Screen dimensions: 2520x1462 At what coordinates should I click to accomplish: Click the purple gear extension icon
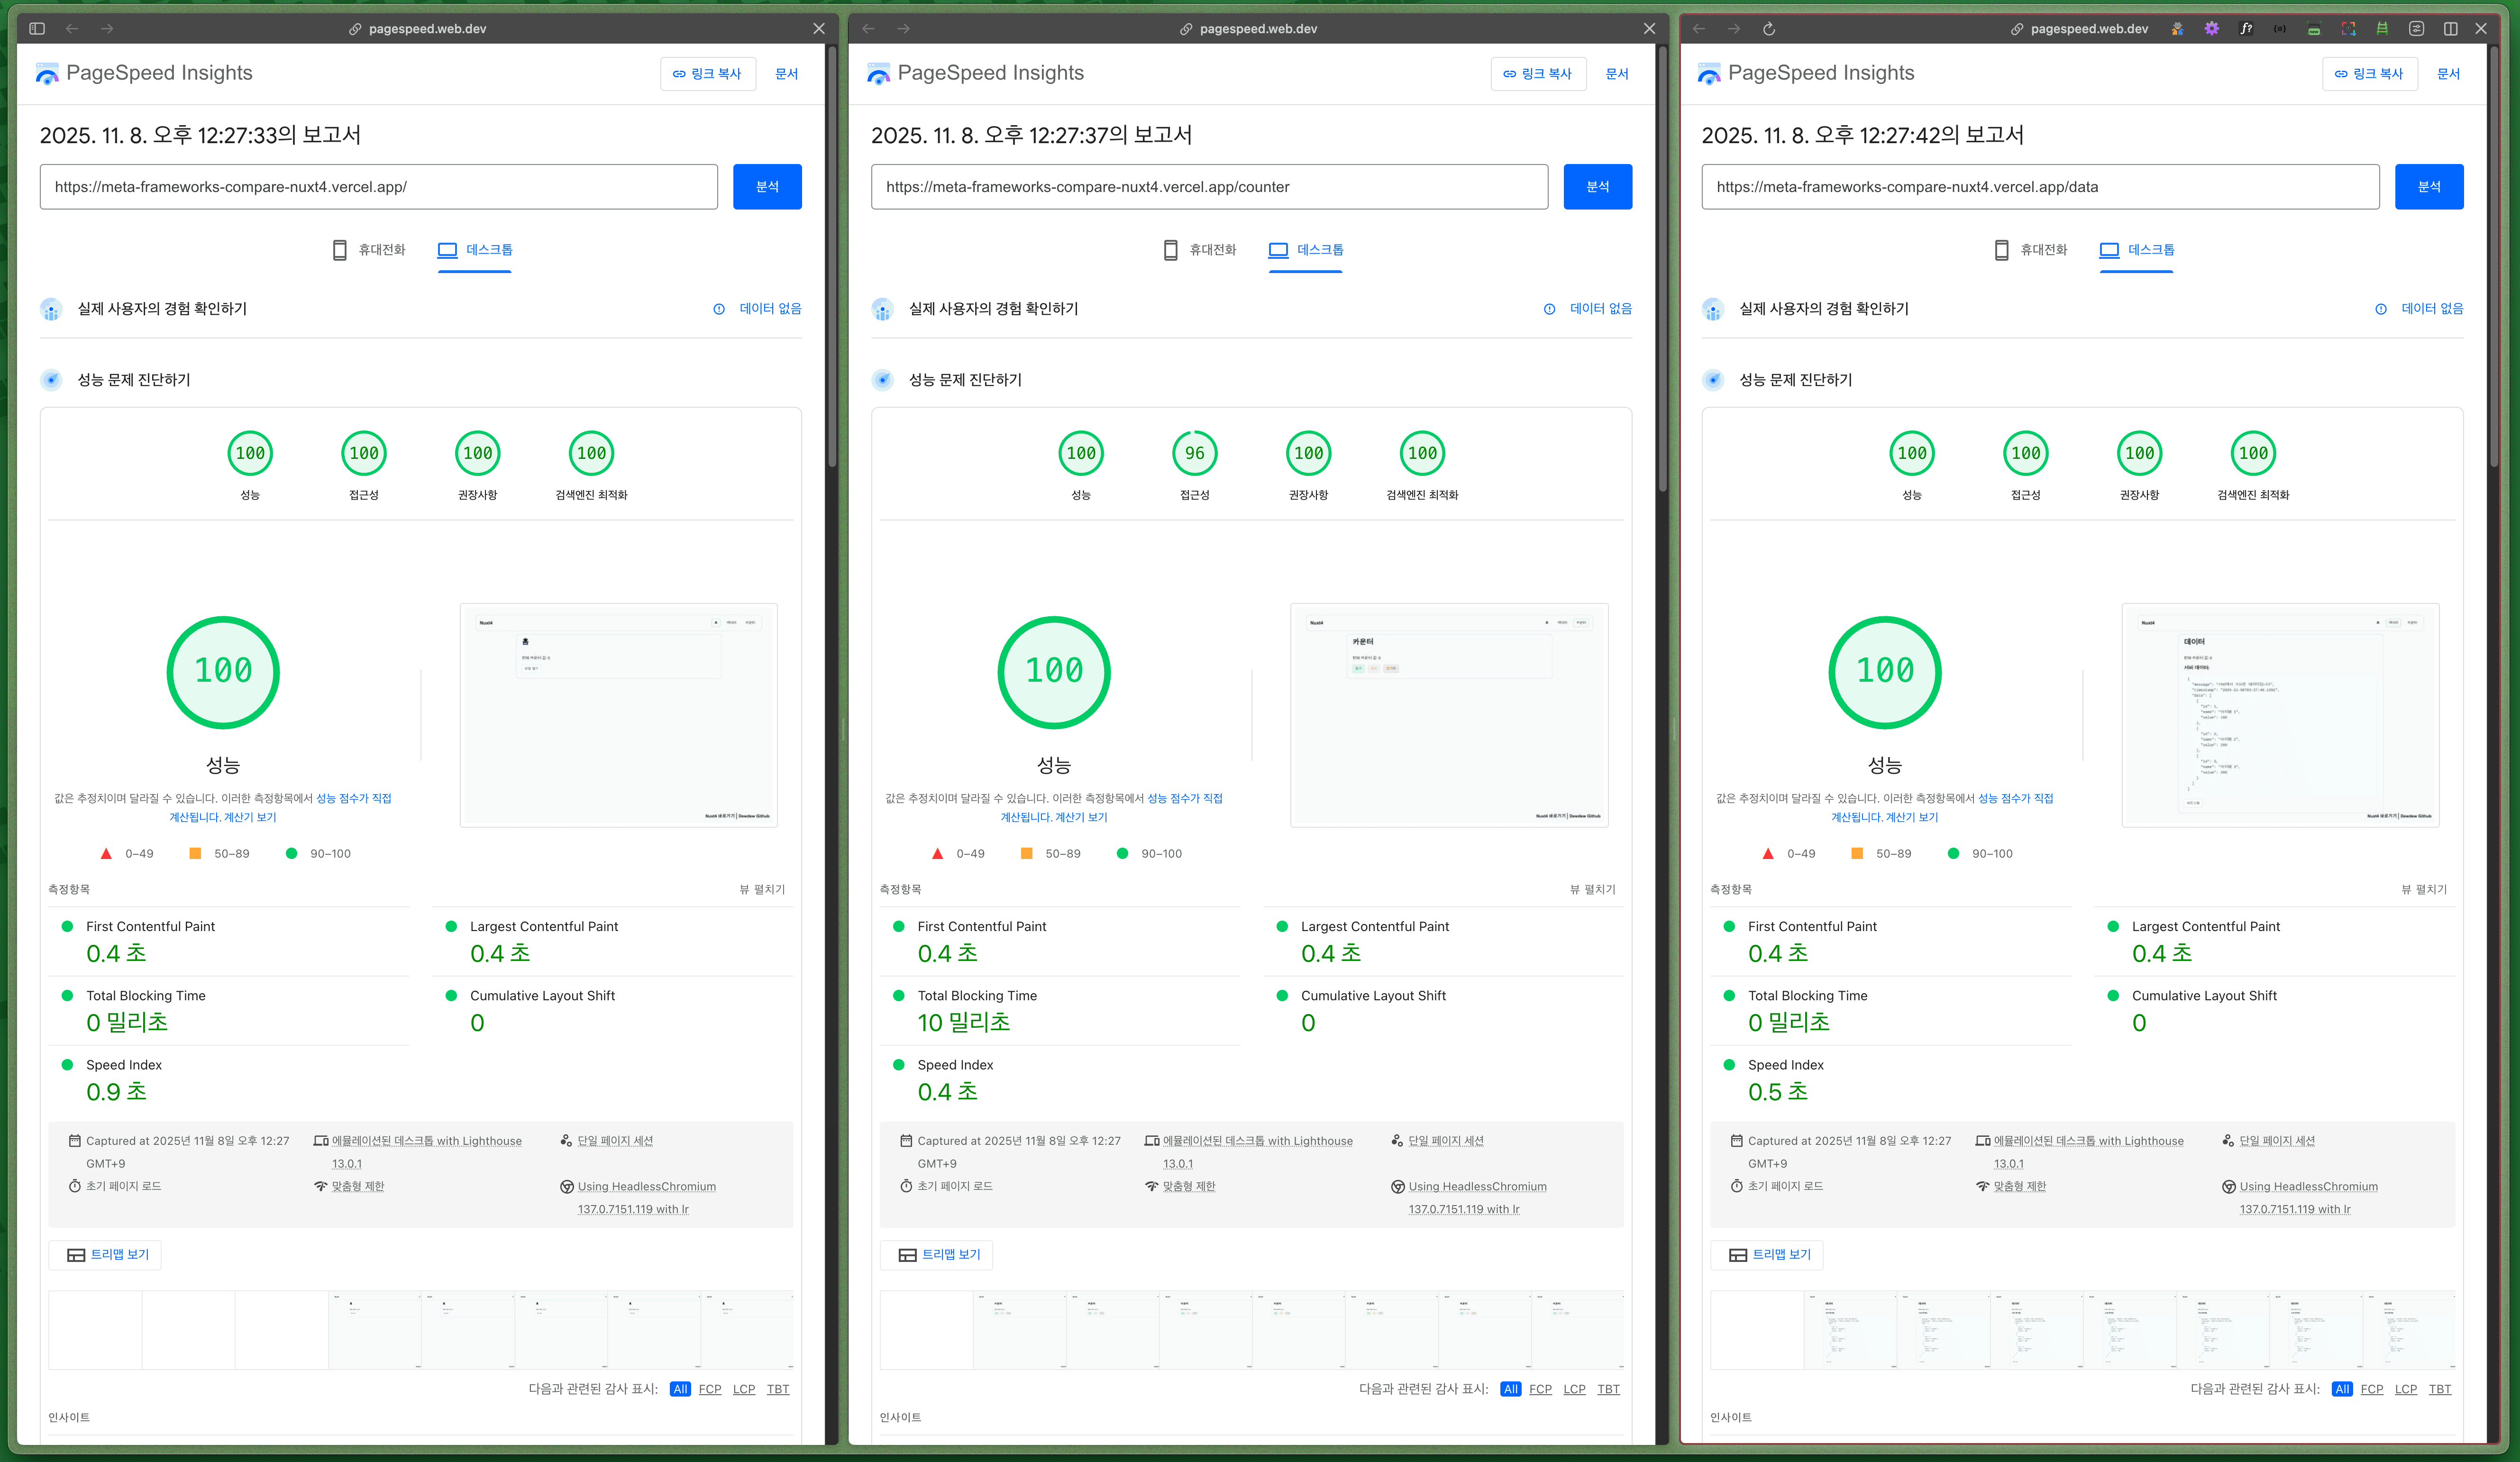tap(2211, 29)
